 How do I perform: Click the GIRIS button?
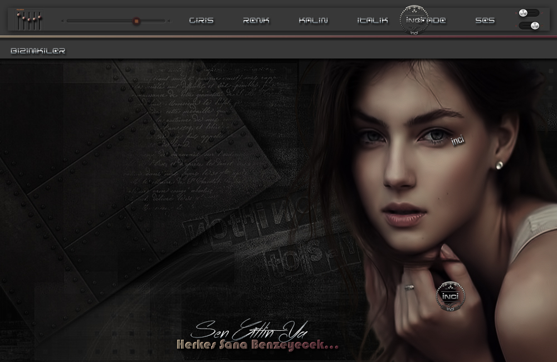202,21
